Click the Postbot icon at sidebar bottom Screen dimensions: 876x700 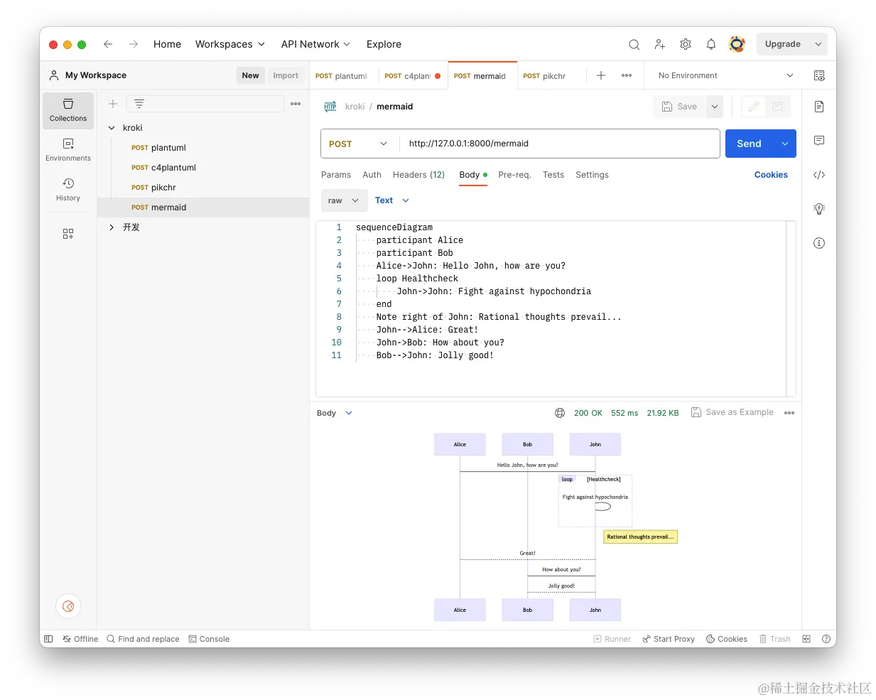pyautogui.click(x=68, y=606)
